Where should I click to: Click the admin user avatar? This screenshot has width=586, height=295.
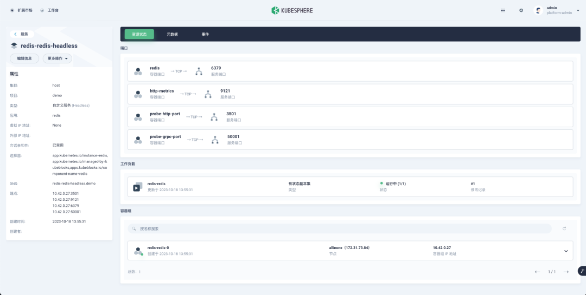(538, 10)
